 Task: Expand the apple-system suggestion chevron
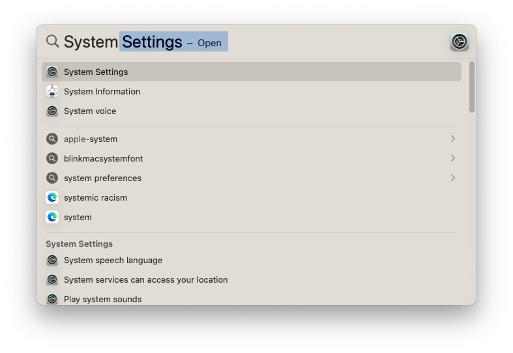point(452,139)
